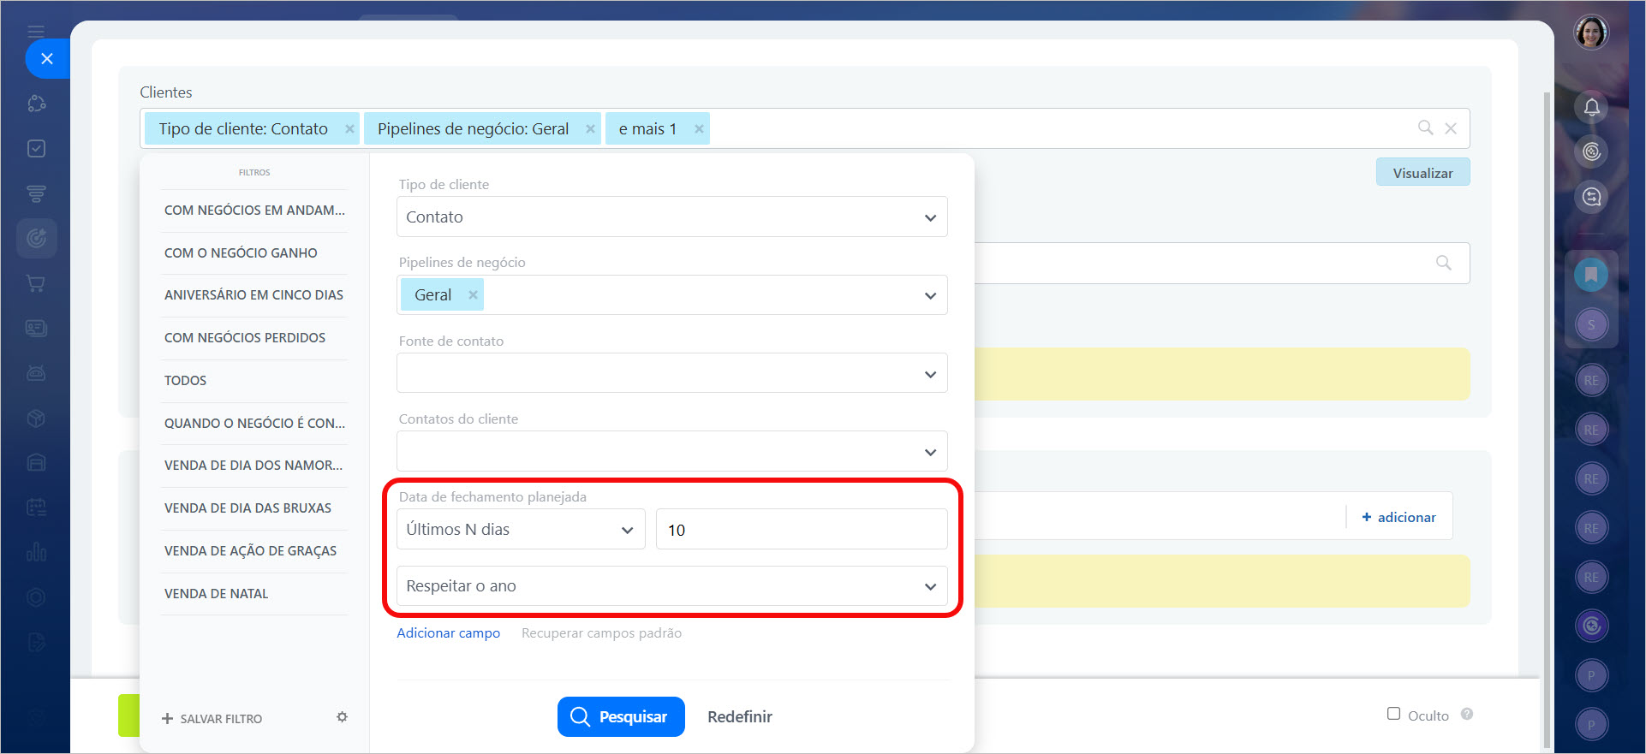Image resolution: width=1646 pixels, height=754 pixels.
Task: Click search magnifier in Clientes filter bar
Action: pyautogui.click(x=1425, y=128)
